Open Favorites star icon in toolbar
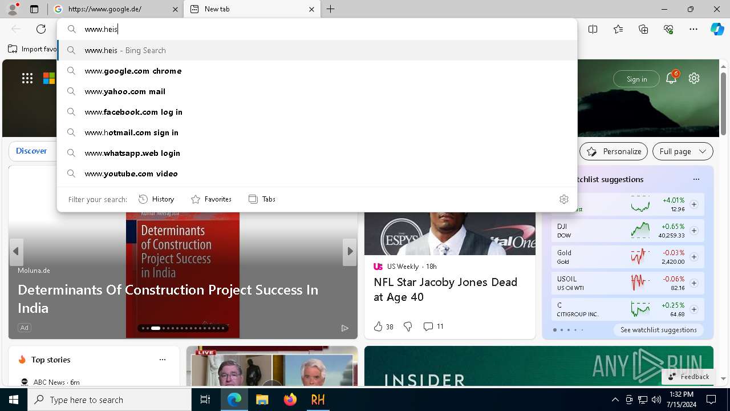This screenshot has width=730, height=411. coord(618,29)
